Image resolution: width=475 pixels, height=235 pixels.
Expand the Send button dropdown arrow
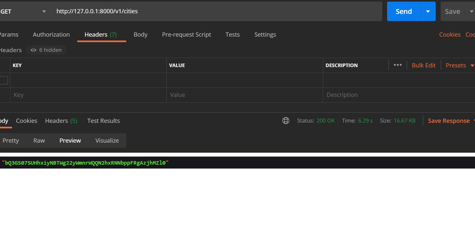point(428,11)
